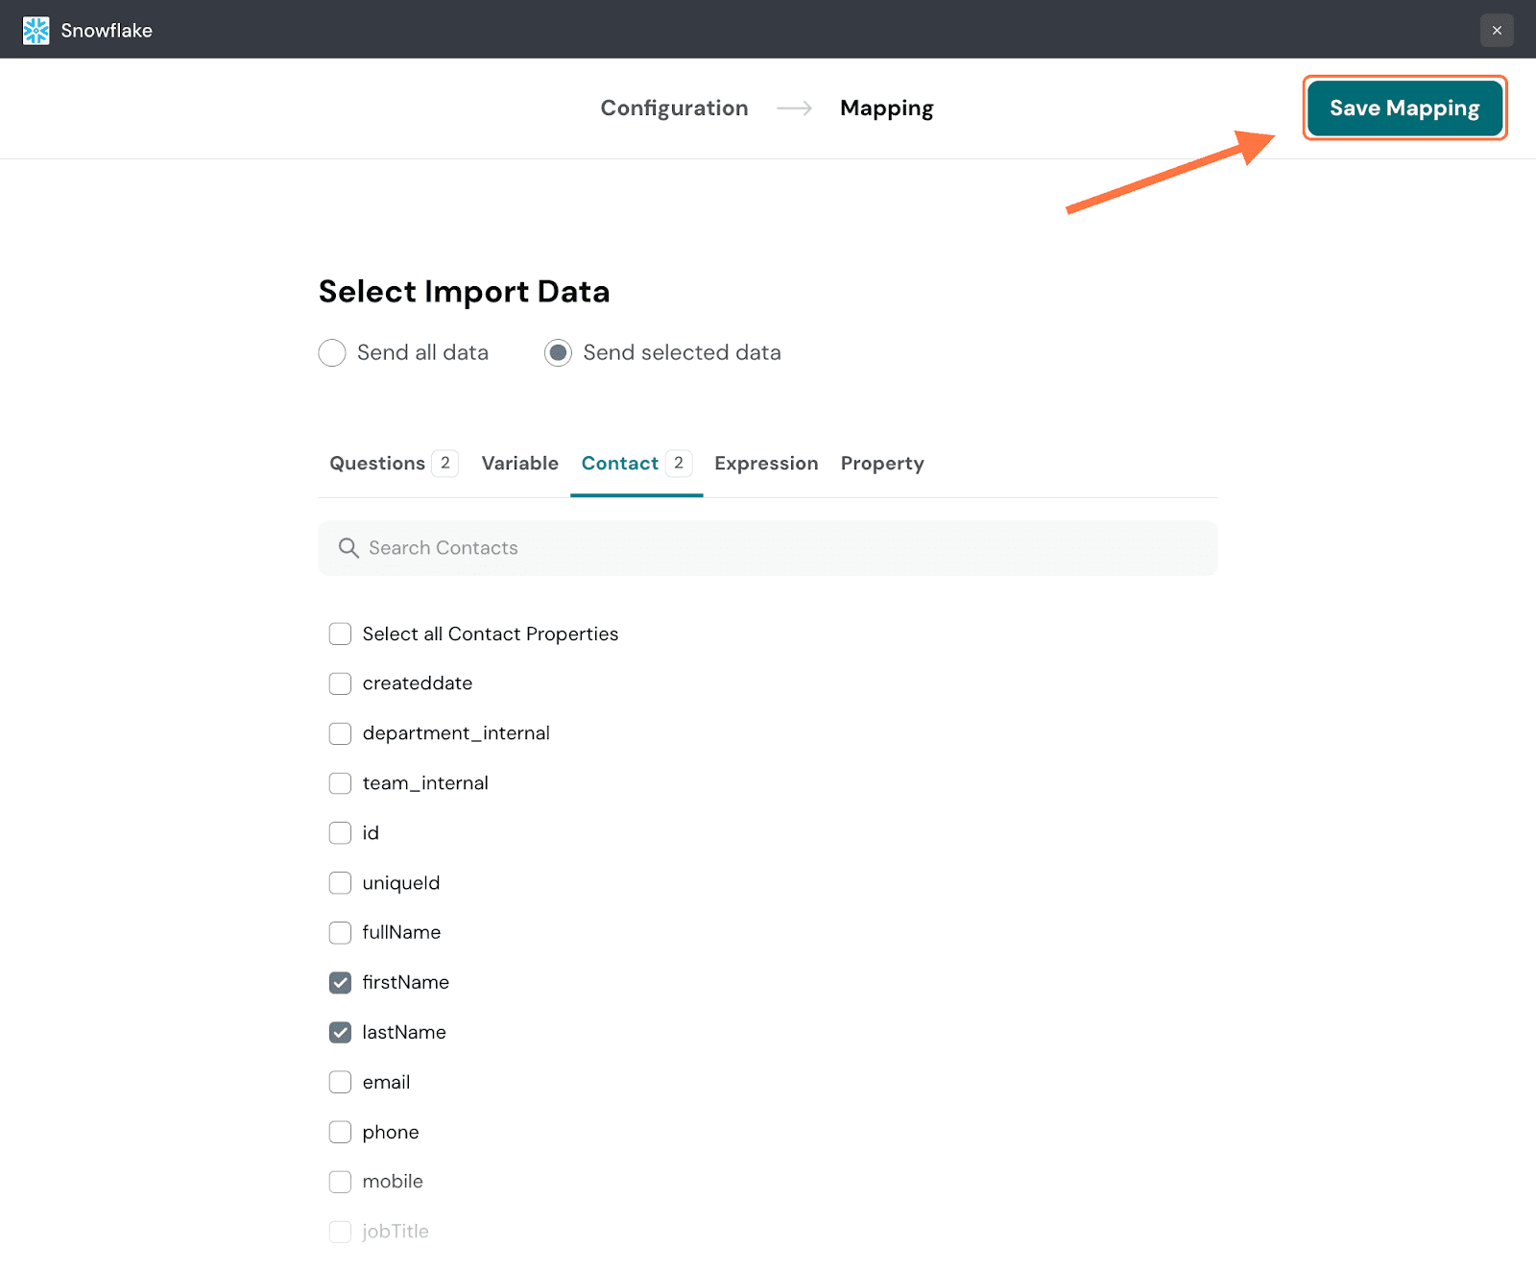Select the uniqueId checkbox
Viewport: 1536px width, 1270px height.
tap(340, 883)
